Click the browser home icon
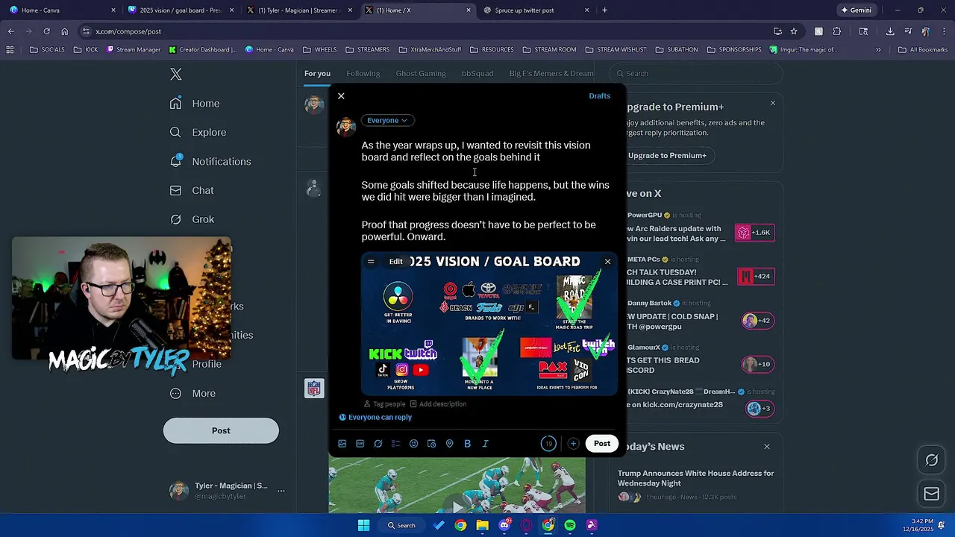The image size is (955, 537). [64, 31]
